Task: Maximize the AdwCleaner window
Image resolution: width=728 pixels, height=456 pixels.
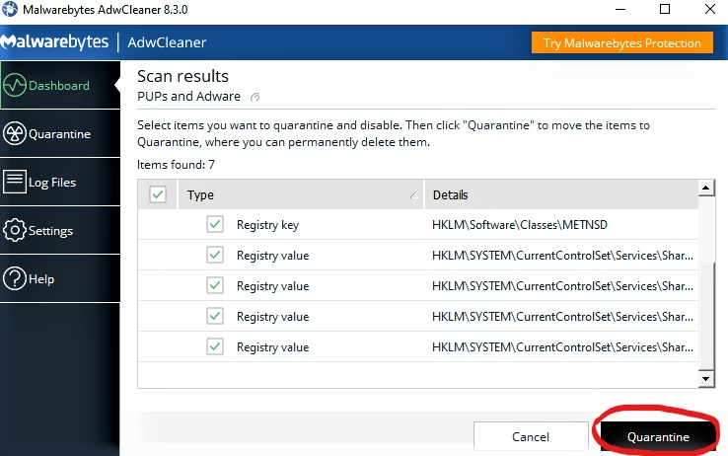Action: [x=665, y=9]
